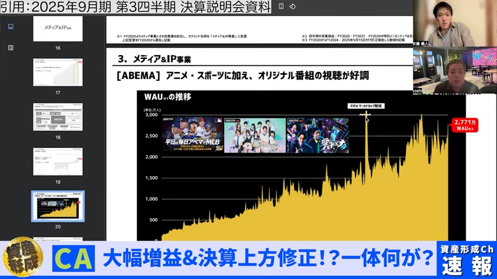
Task: Click page number label 19
Action: (58, 182)
